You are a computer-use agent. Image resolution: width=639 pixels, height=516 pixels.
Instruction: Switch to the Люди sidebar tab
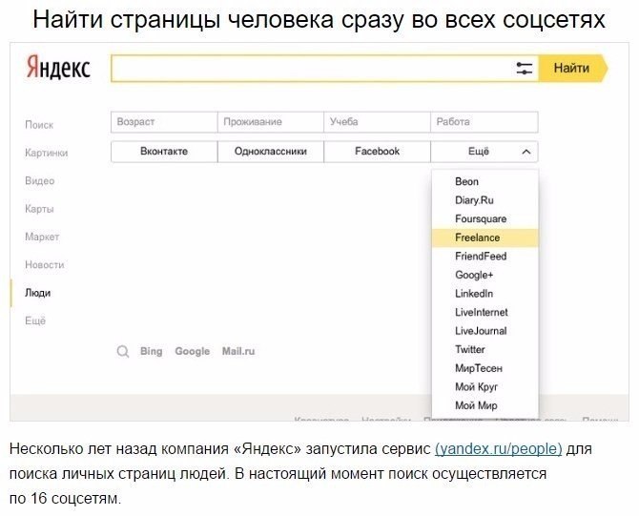click(x=38, y=293)
